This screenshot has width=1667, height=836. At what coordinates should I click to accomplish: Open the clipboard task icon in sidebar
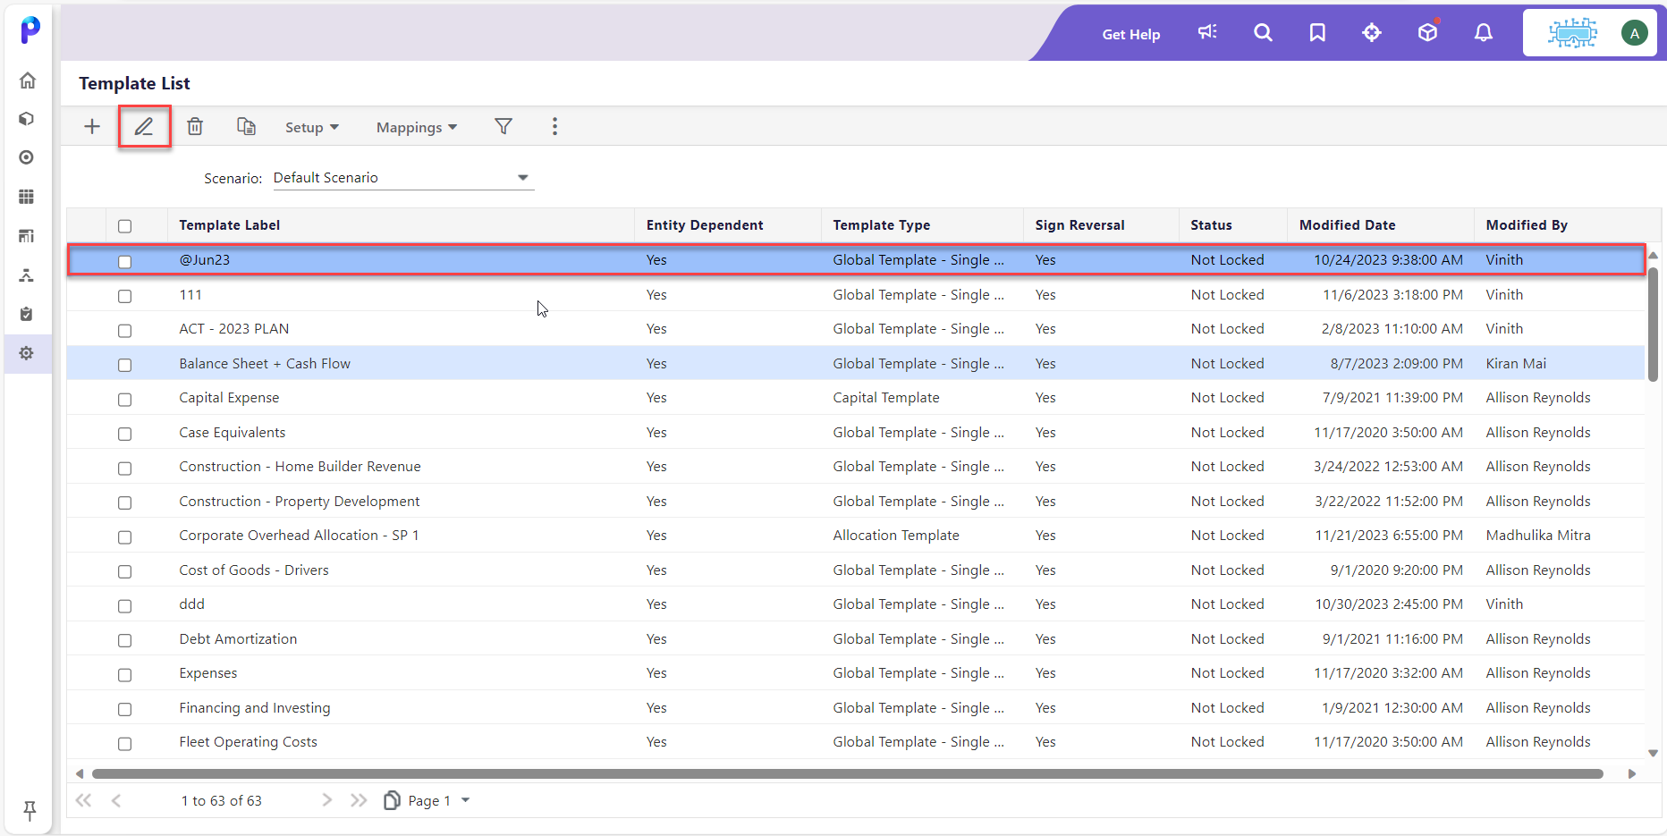27,314
